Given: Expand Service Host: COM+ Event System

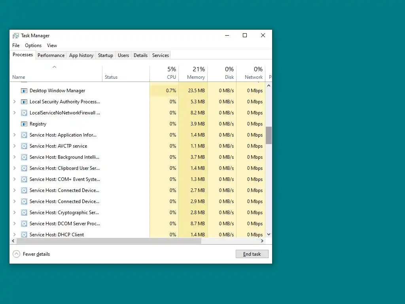Looking at the screenshot, I should [15, 179].
